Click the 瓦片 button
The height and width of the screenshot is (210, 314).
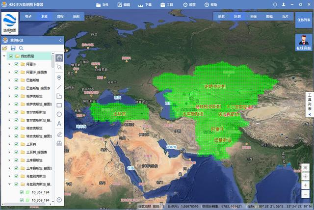coord(286,16)
